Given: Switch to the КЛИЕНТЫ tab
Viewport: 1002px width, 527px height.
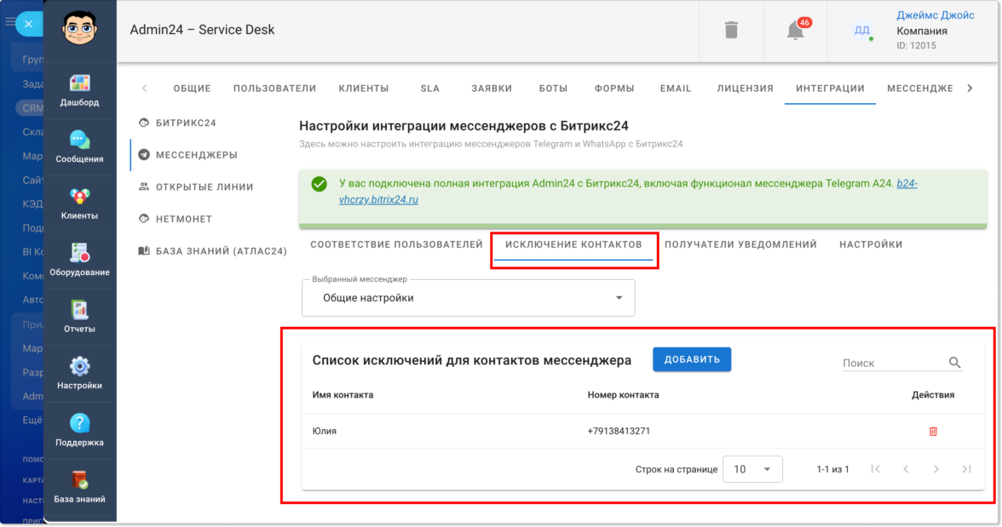Looking at the screenshot, I should click(x=364, y=89).
